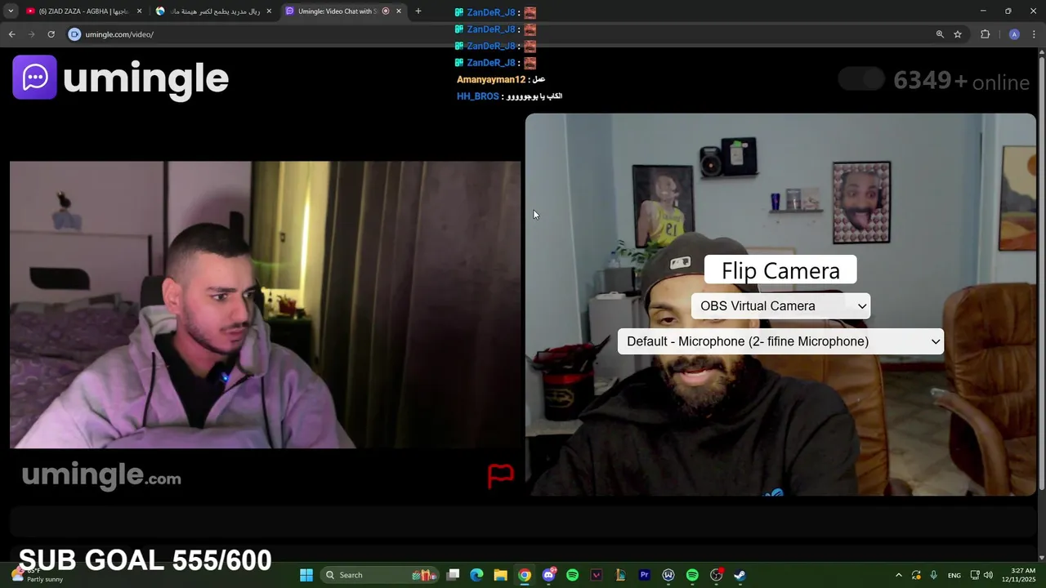This screenshot has height=588, width=1046.
Task: Reload the umingle page
Action: pos(51,34)
